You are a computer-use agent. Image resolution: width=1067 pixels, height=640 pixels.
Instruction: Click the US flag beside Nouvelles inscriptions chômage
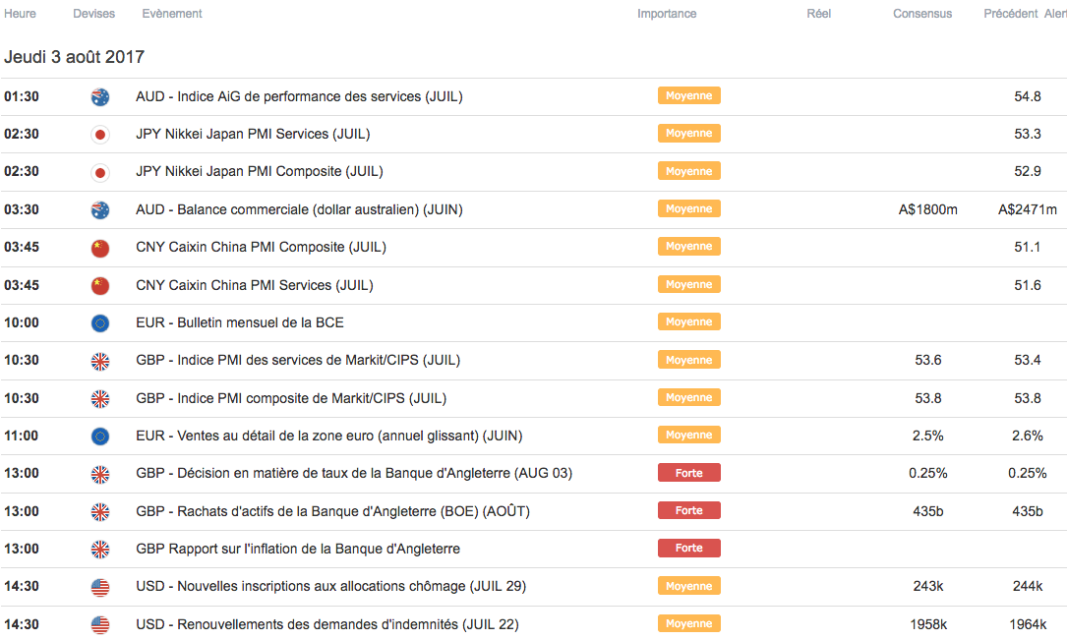[x=99, y=587]
